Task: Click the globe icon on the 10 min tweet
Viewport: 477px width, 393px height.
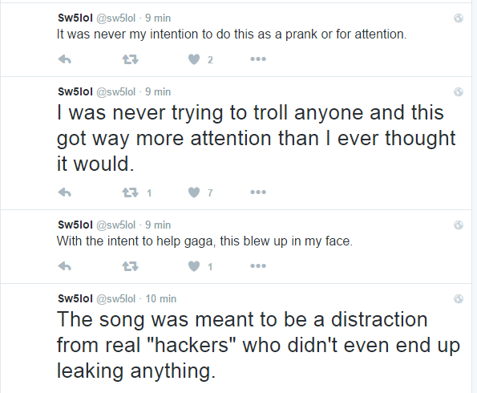Action: pos(459,299)
